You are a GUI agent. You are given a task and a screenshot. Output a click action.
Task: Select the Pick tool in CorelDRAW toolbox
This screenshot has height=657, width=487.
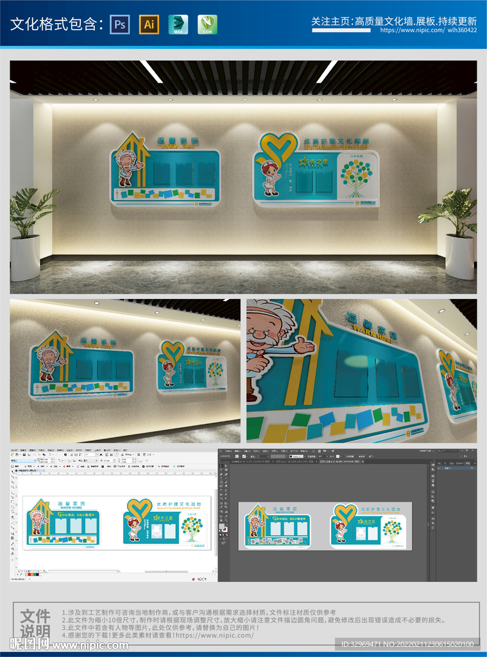[13, 472]
